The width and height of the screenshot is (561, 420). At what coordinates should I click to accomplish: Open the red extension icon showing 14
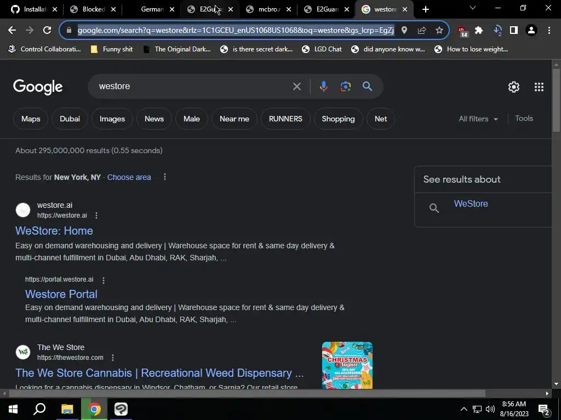coord(462,31)
